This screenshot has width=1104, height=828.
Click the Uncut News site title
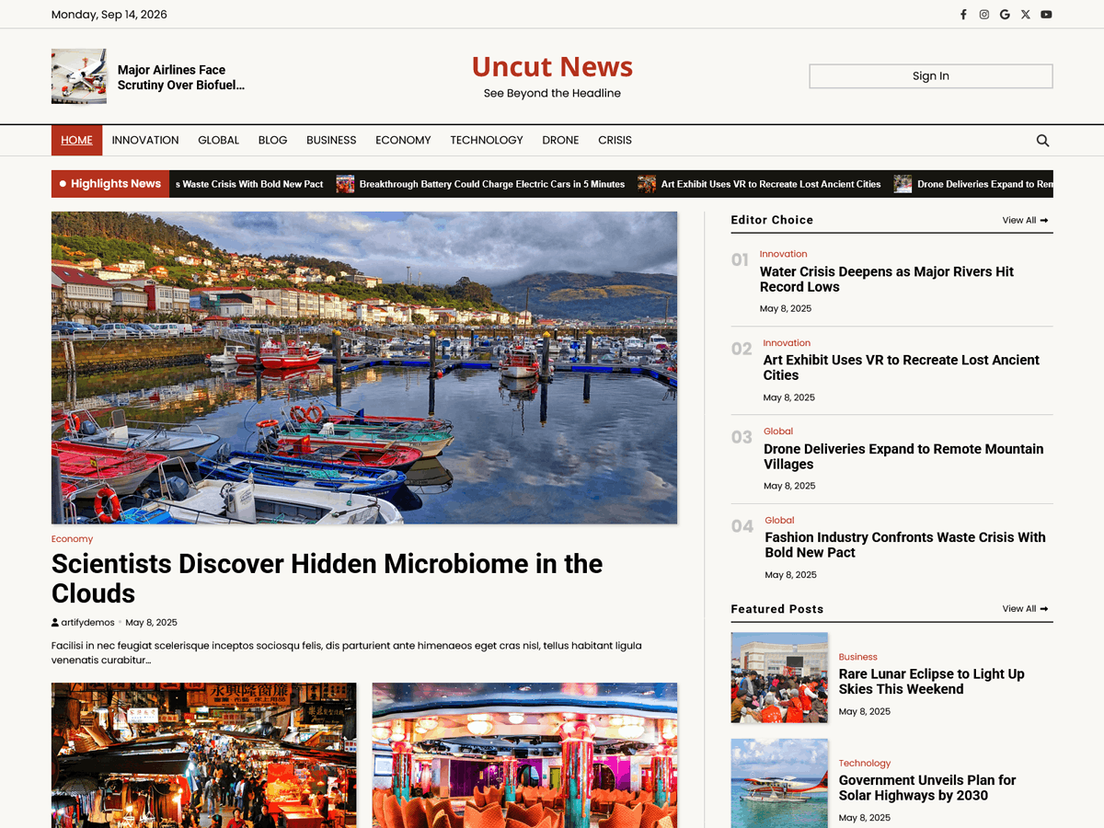point(552,66)
